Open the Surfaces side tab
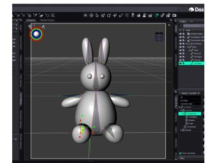Viewport: 217px width, 163px height. 176,117
